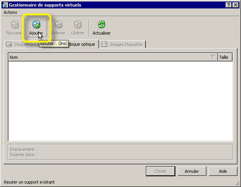Click the Annuler button
241x187 pixels.
[192, 171]
